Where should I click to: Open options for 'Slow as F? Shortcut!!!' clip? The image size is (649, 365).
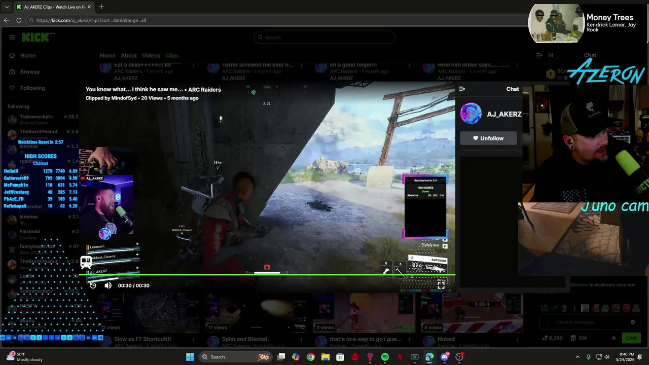click(x=193, y=339)
